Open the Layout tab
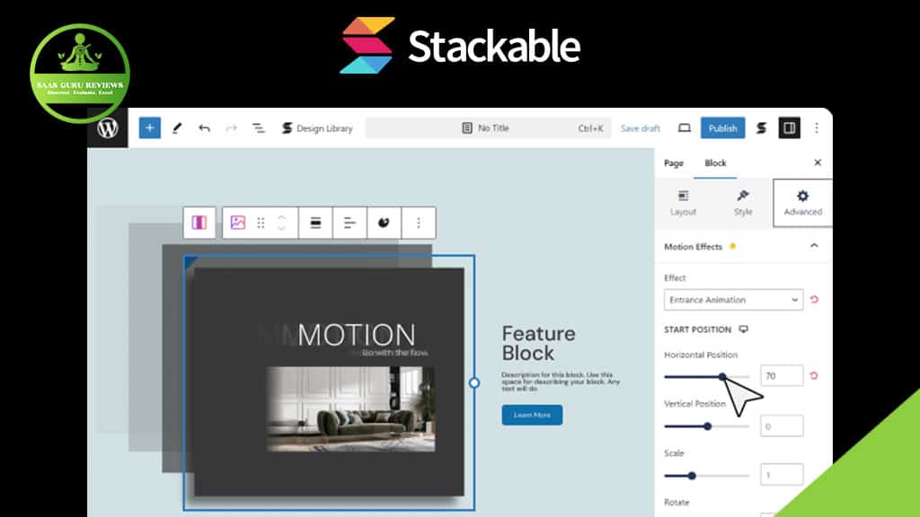 click(683, 204)
